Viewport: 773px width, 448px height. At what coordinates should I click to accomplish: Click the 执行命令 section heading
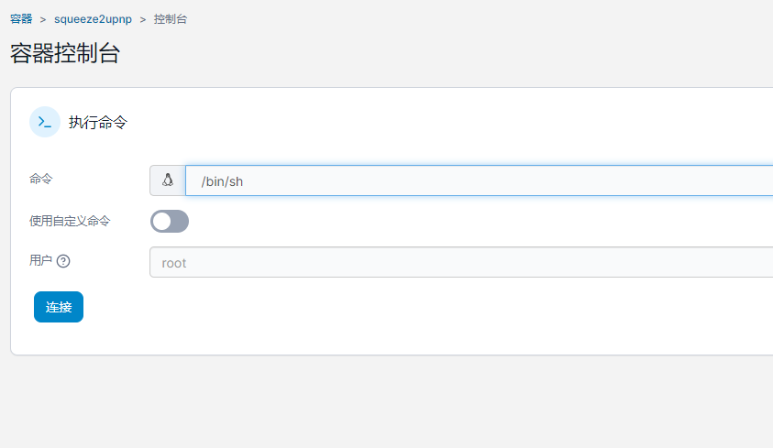(x=97, y=122)
